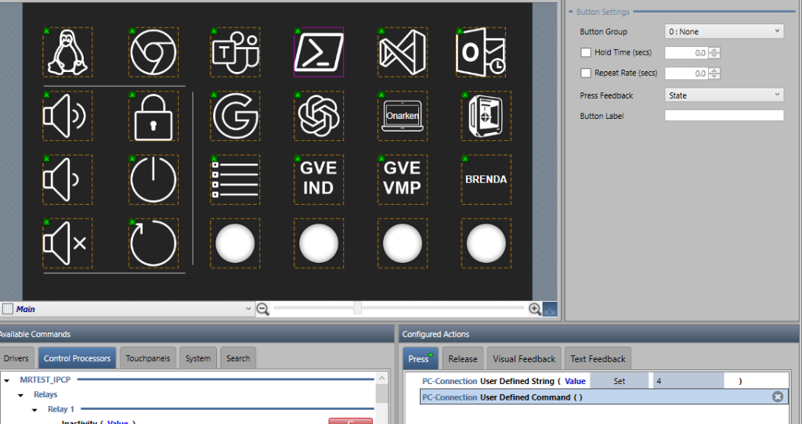The width and height of the screenshot is (802, 424).
Task: Increase the Repeat Rate value
Action: 714,70
